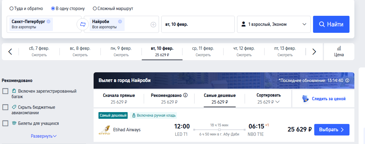Select Туда и обратно radio option

pyautogui.click(x=12, y=9)
